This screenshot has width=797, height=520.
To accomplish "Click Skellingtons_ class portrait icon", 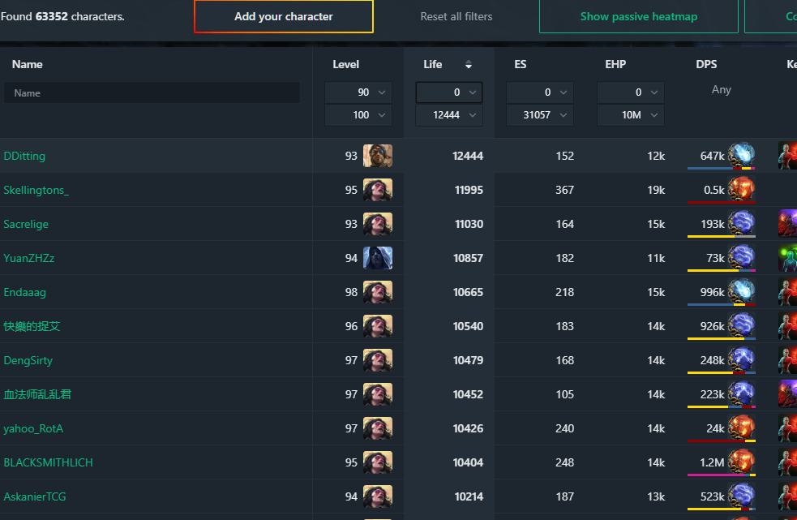I will click(x=378, y=190).
